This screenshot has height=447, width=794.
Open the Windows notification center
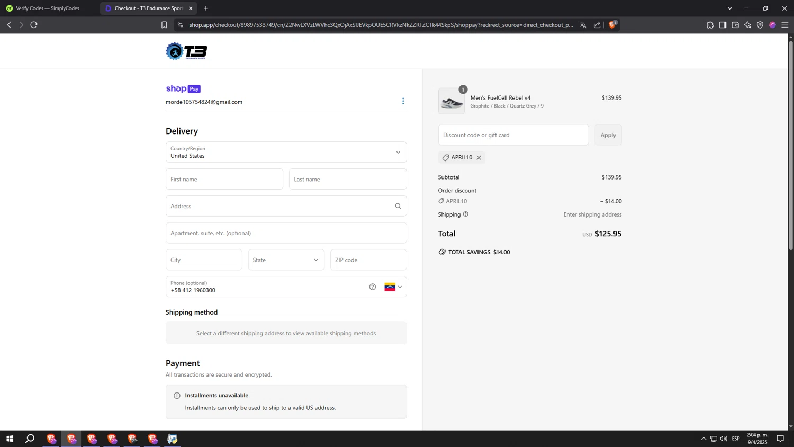coord(780,439)
